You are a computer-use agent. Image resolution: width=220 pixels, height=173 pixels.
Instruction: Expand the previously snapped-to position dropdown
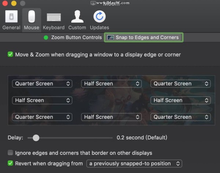134,163
